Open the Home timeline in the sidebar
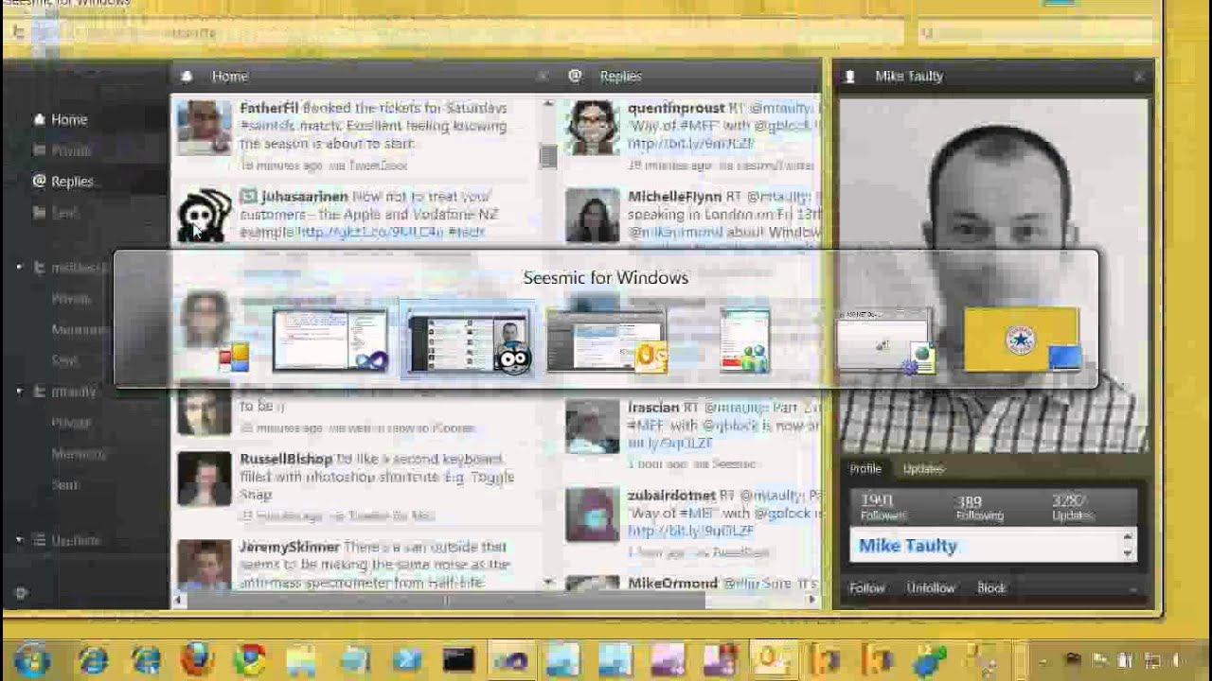The width and height of the screenshot is (1212, 681). point(69,119)
